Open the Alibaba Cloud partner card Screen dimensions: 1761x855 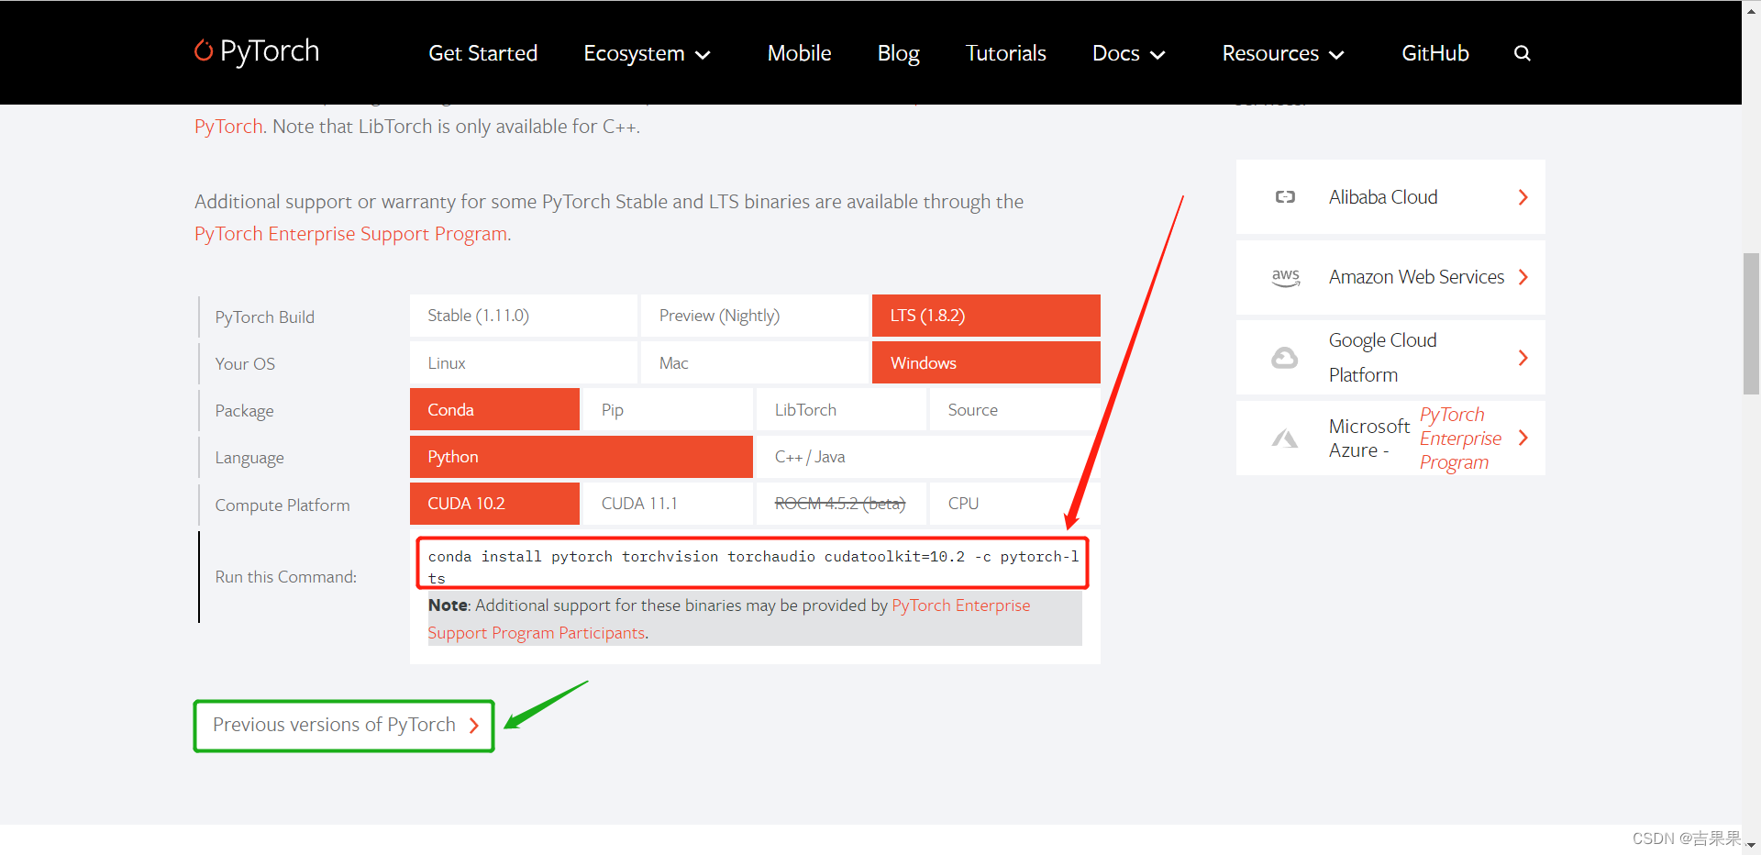(1390, 197)
